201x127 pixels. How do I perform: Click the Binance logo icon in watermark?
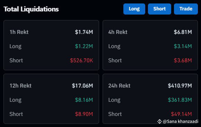click(159, 121)
